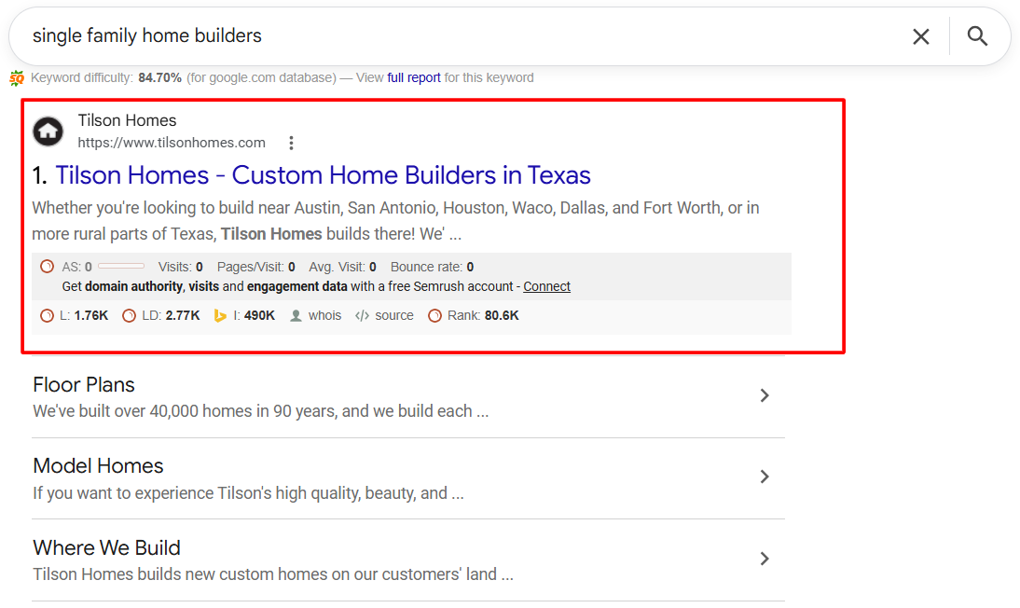Click the text "Tilson Homes builds new custom homes"
Image resolution: width=1020 pixels, height=608 pixels.
click(272, 574)
